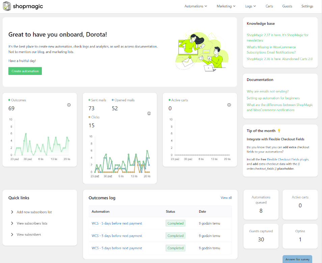This screenshot has width=322, height=263.
Task: Open first WCS - 5 days before next payment row
Action: point(117,223)
